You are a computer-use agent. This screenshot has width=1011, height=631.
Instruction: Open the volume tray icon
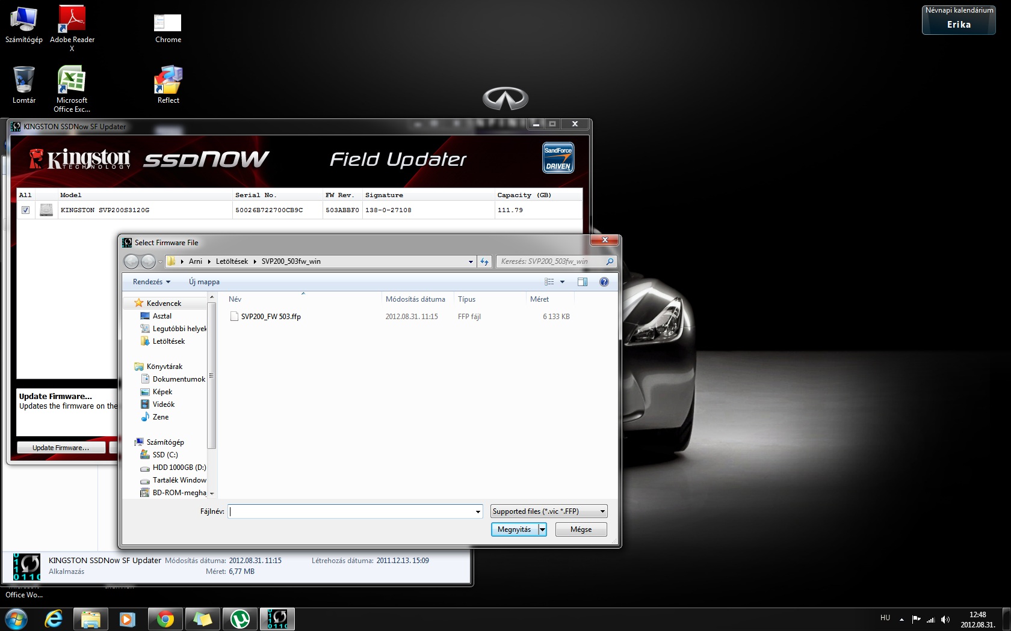[945, 619]
